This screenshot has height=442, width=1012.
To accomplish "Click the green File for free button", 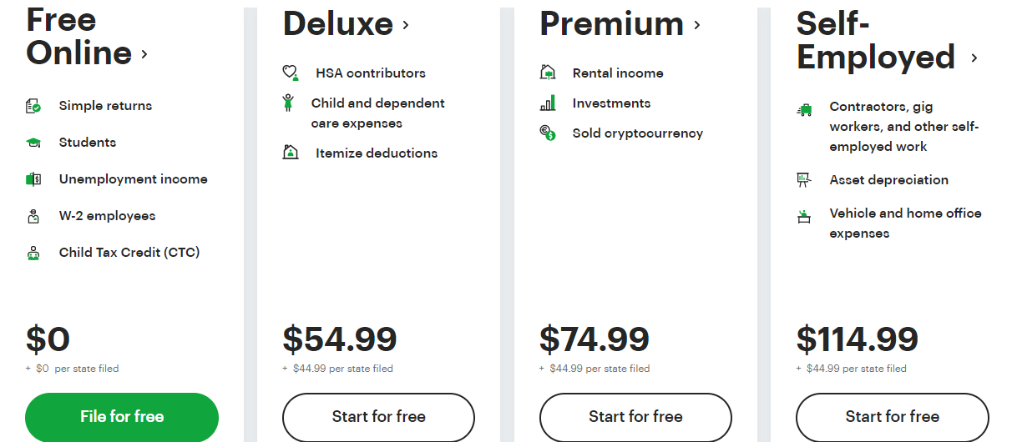I will pyautogui.click(x=122, y=416).
